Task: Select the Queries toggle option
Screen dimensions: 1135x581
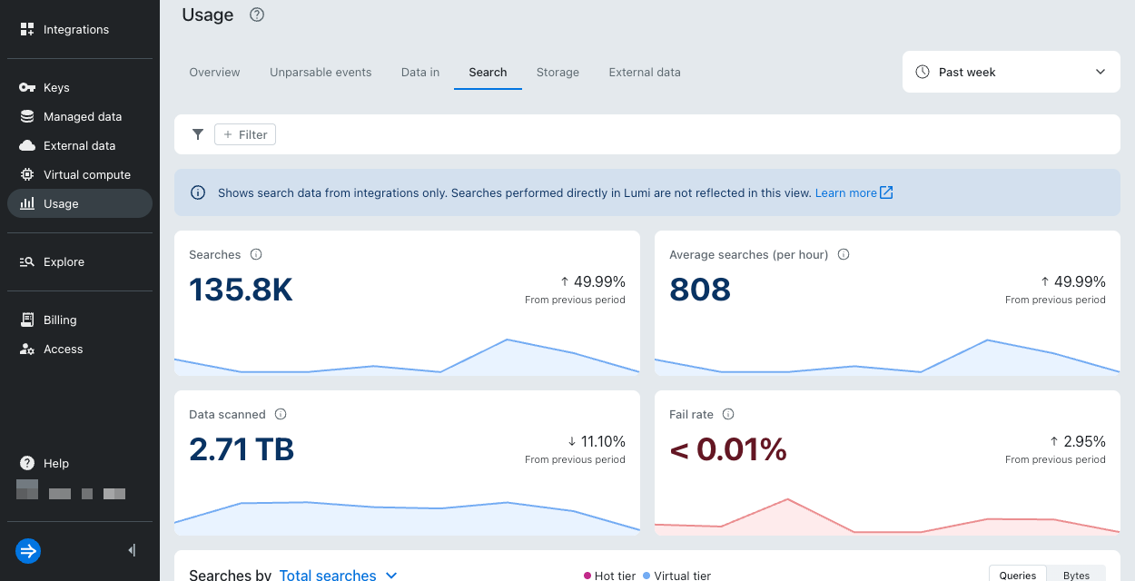Action: pos(1018,575)
